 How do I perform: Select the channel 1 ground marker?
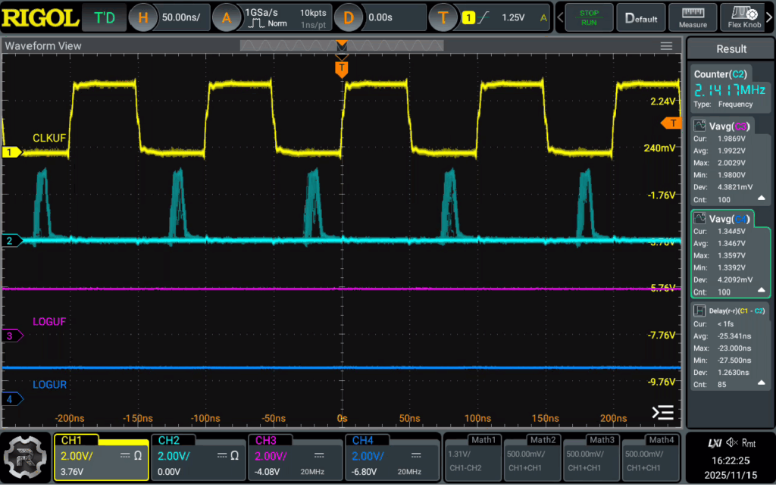12,152
